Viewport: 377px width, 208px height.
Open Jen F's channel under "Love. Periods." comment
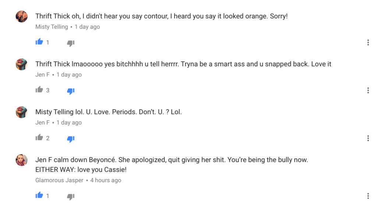pyautogui.click(x=42, y=123)
